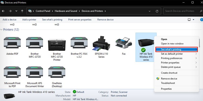Select the Brother PC-FAX v.3.2 icon
203x101 pixels.
(79, 43)
